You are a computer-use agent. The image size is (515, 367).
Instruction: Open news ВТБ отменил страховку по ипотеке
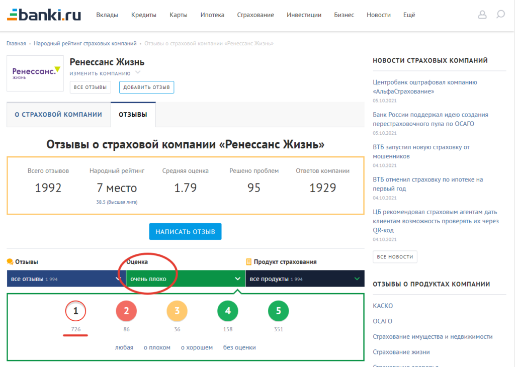pyautogui.click(x=427, y=184)
